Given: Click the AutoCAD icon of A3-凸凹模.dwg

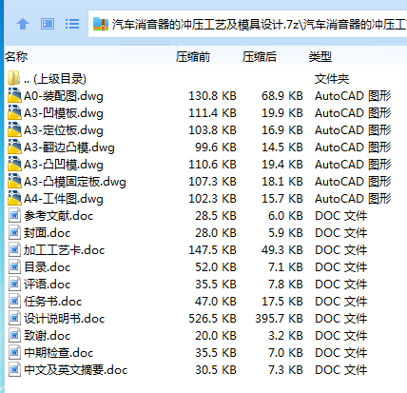Looking at the screenshot, I should point(14,164).
